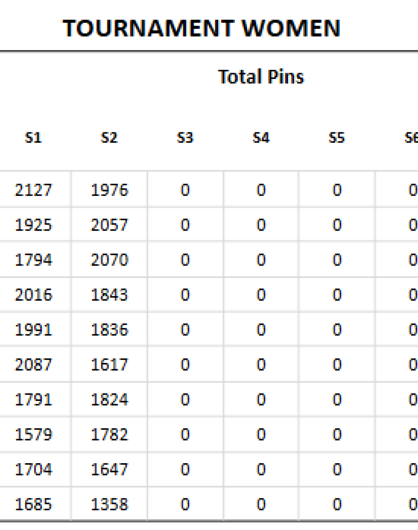Click the cell with 2087
Viewport: 418px width, 530px height.
pyautogui.click(x=33, y=365)
